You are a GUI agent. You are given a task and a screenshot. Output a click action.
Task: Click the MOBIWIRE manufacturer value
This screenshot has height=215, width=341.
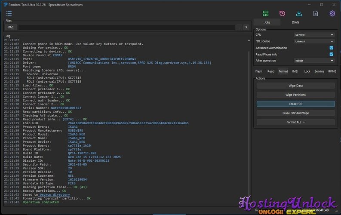click(75, 130)
